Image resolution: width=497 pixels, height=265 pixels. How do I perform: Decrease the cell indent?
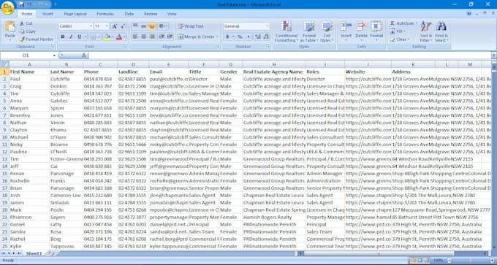click(x=162, y=37)
